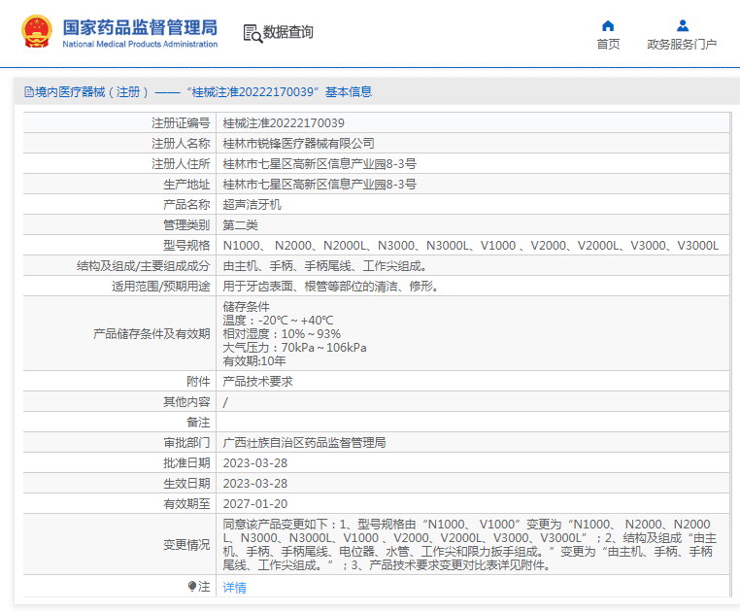Click 储存条件 heading line
This screenshot has width=740, height=612.
246,306
